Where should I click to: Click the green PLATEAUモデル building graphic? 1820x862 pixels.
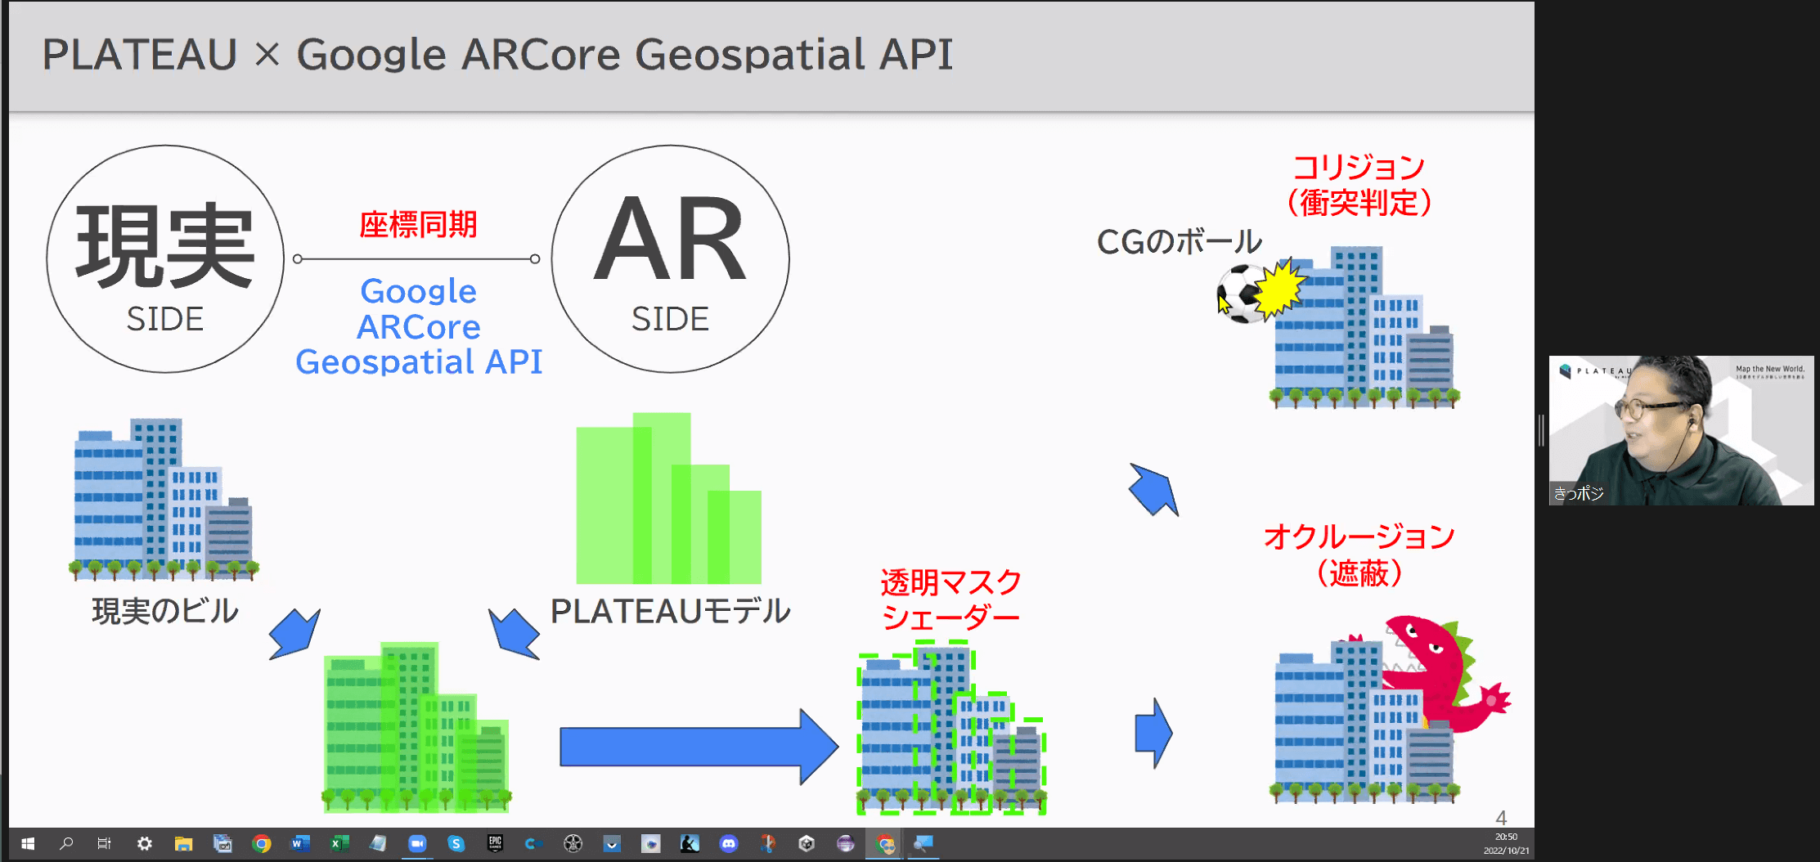coord(668,498)
